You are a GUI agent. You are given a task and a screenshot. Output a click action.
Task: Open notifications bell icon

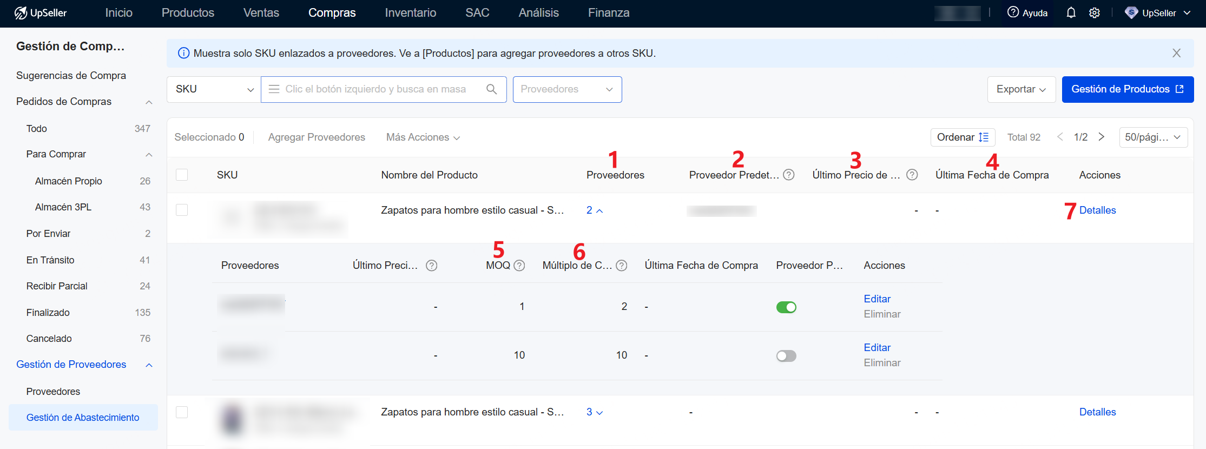pos(1071,13)
